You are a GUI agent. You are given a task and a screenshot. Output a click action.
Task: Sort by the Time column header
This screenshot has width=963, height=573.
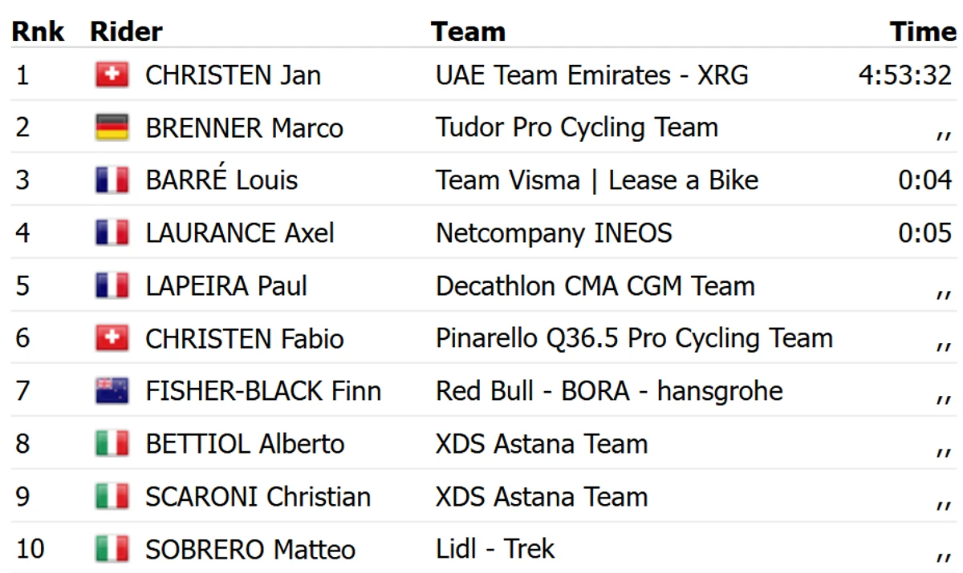(x=923, y=31)
